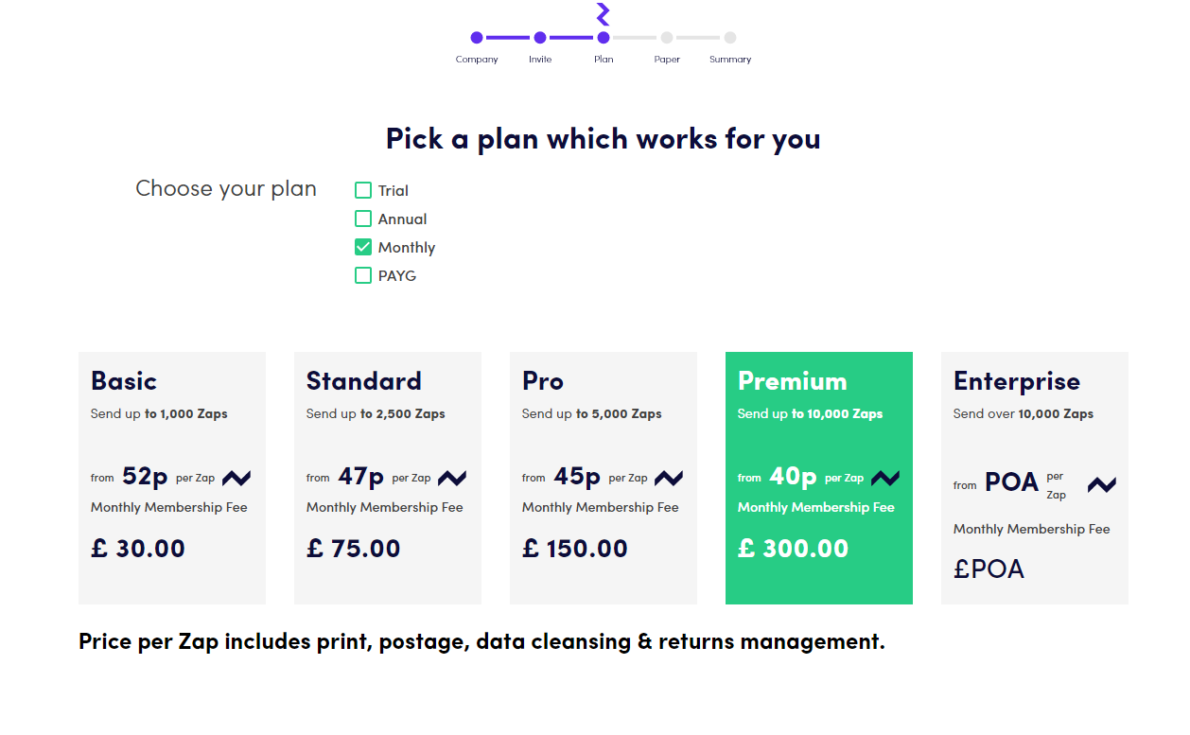
Task: Enable the Annual plan checkbox
Action: pos(363,219)
